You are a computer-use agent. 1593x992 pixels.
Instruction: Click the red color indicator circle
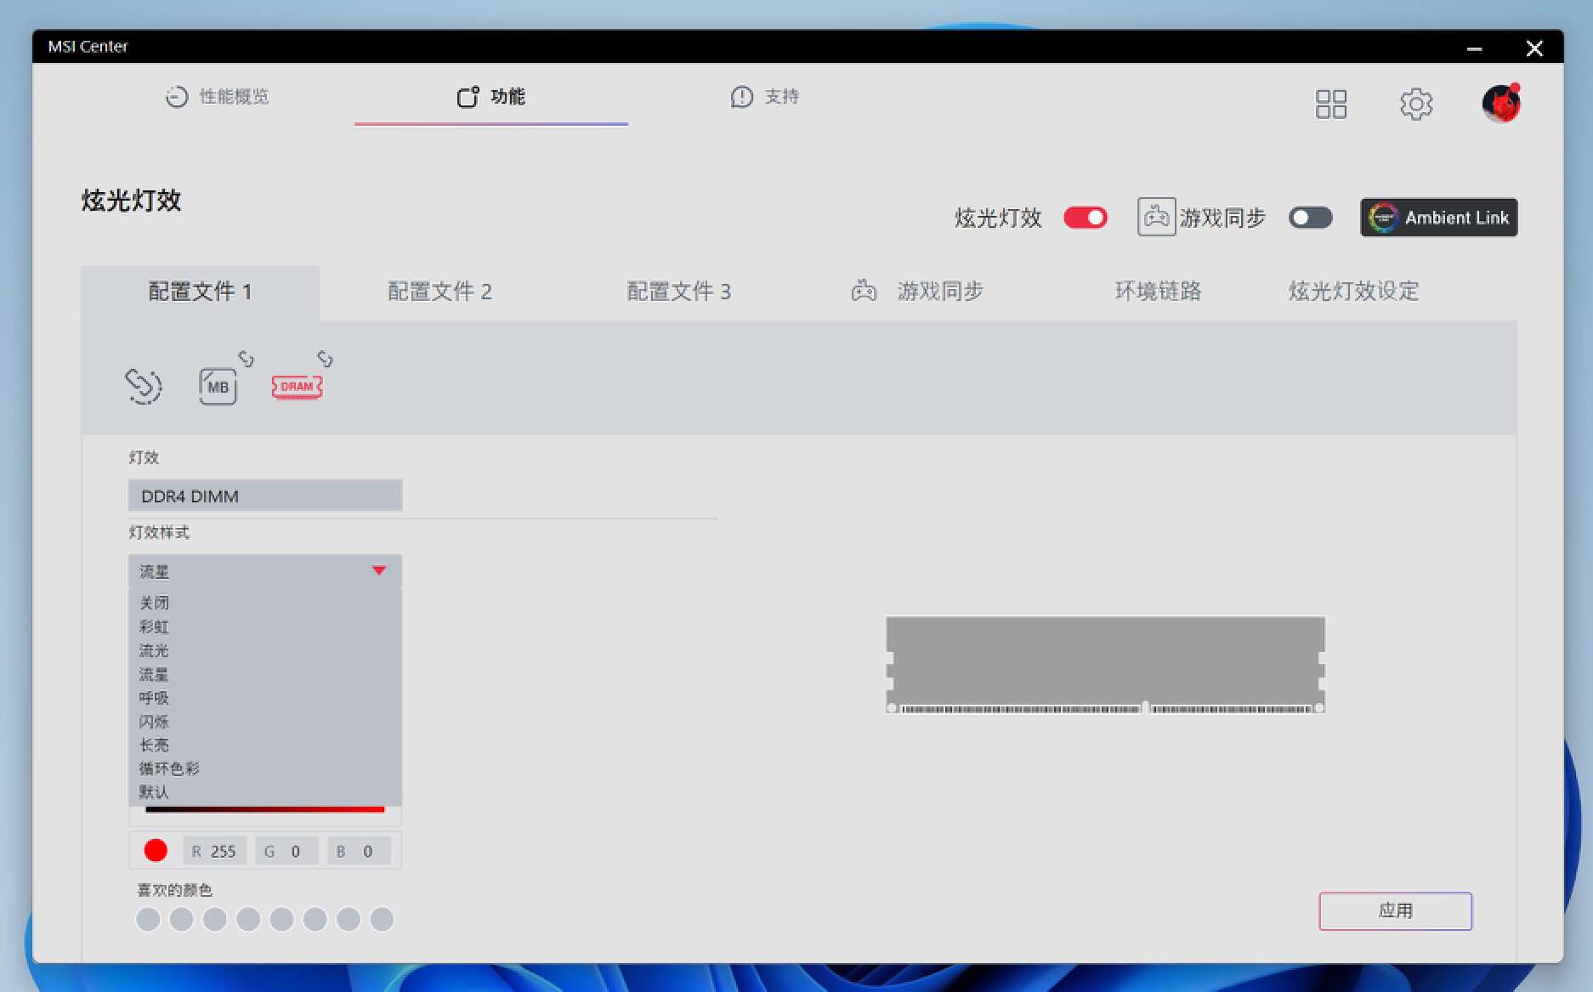click(x=155, y=849)
